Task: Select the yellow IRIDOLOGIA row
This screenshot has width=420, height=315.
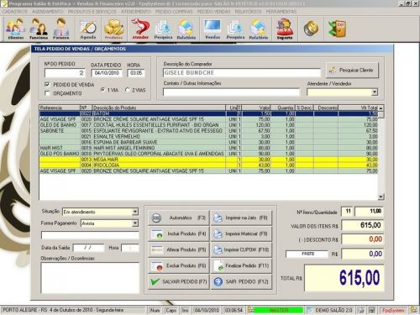Action: click(208, 165)
